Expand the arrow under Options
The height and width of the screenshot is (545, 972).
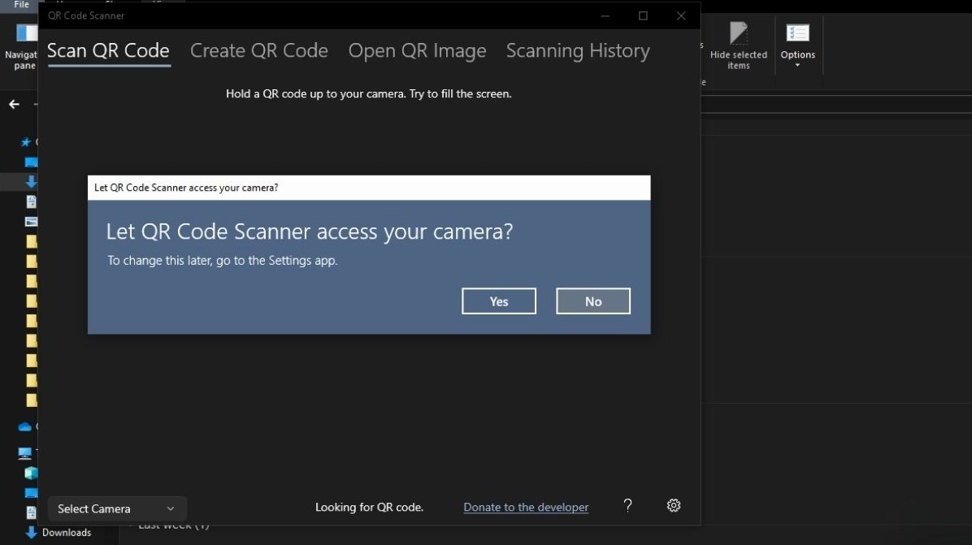(x=797, y=66)
